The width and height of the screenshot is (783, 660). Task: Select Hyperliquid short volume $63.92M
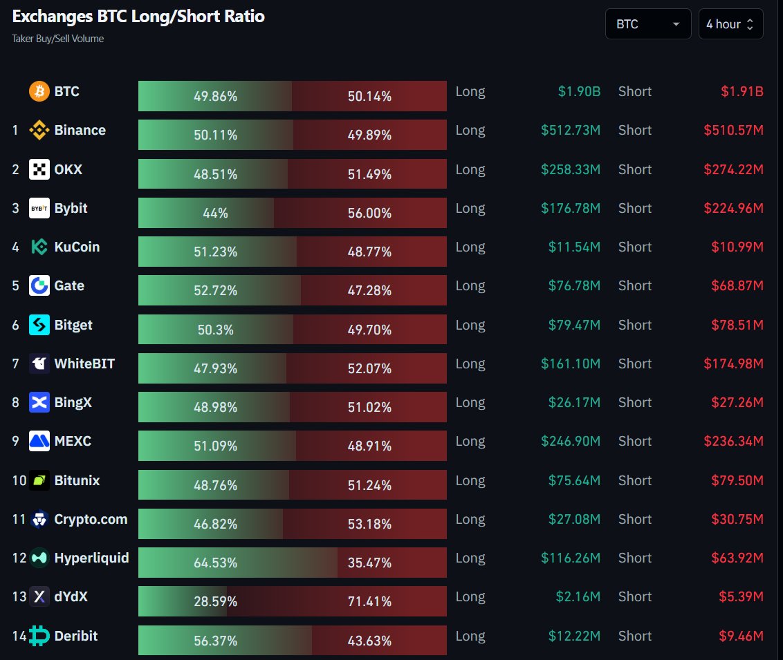click(x=737, y=558)
